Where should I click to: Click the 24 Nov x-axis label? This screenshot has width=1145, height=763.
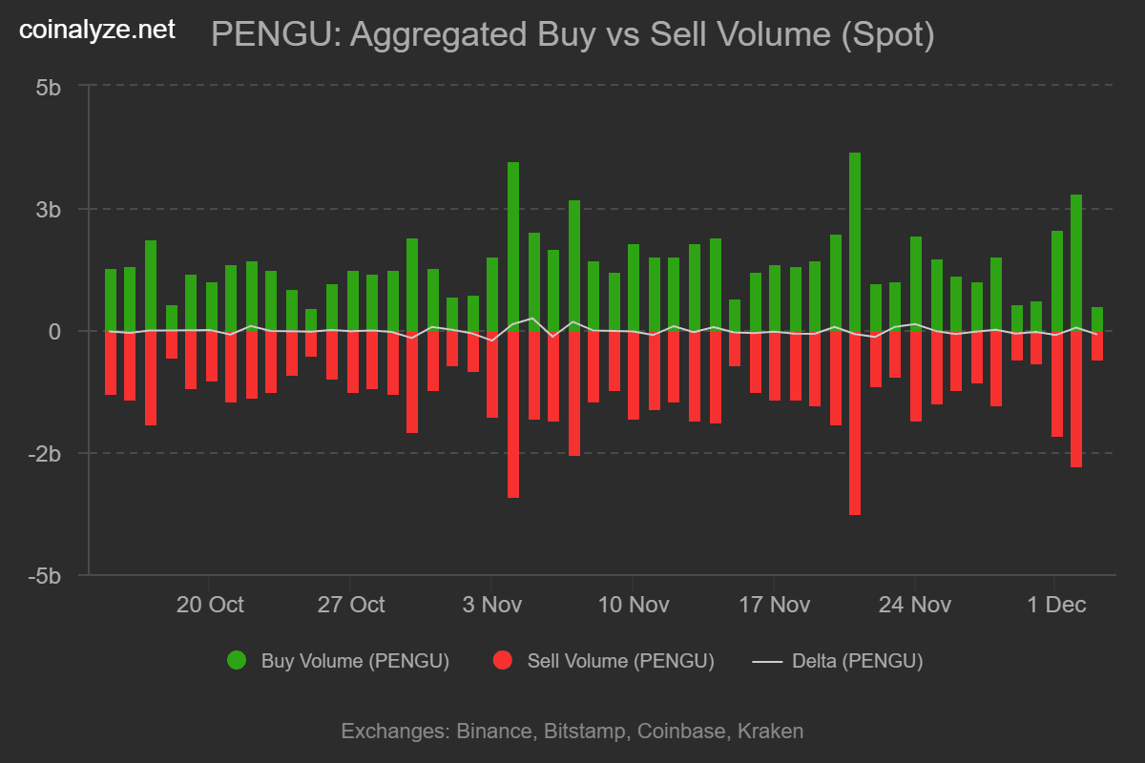pyautogui.click(x=915, y=605)
